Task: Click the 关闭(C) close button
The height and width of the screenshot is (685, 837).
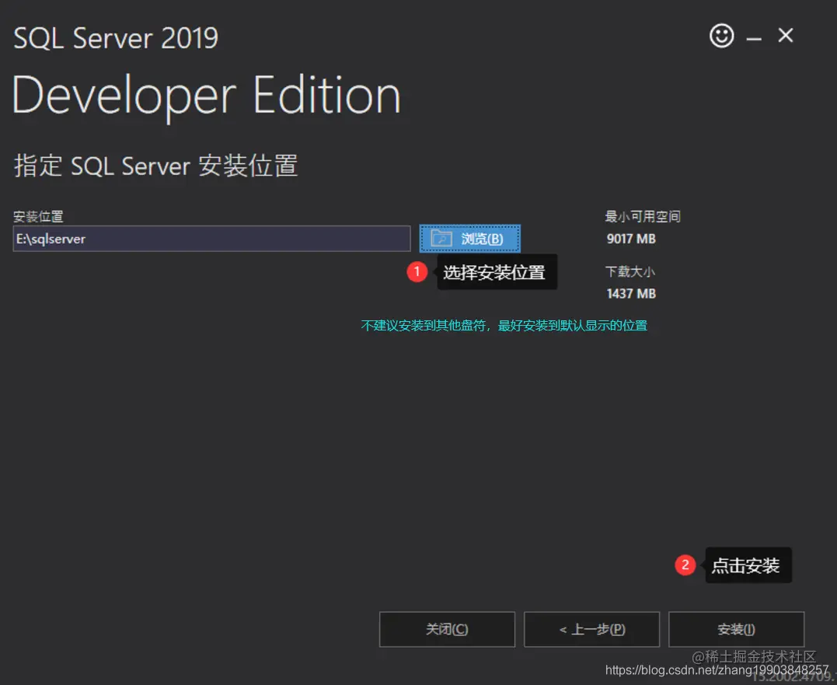Action: pyautogui.click(x=447, y=630)
